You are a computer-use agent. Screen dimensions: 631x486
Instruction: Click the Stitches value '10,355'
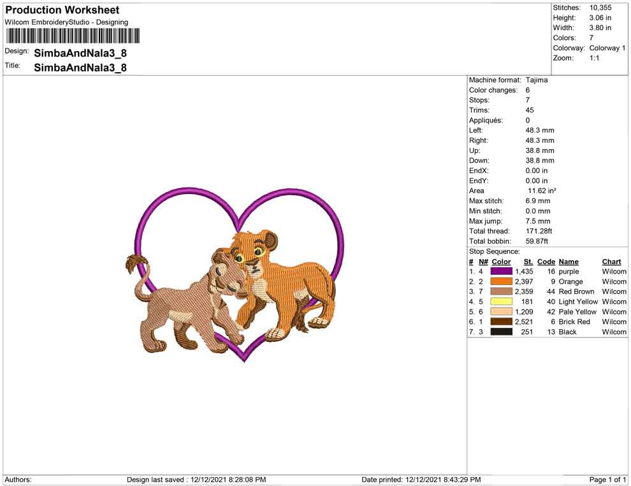(600, 8)
